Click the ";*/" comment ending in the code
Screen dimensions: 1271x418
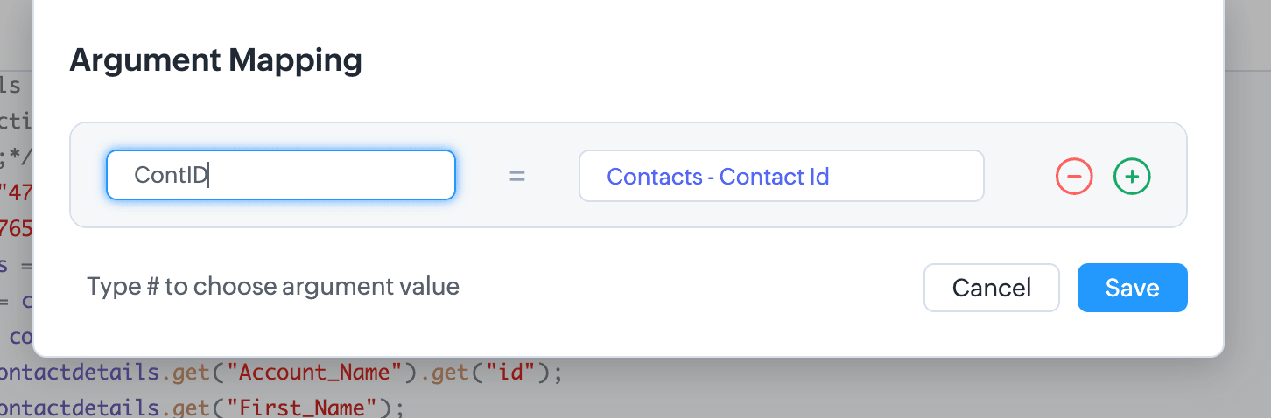(17, 158)
